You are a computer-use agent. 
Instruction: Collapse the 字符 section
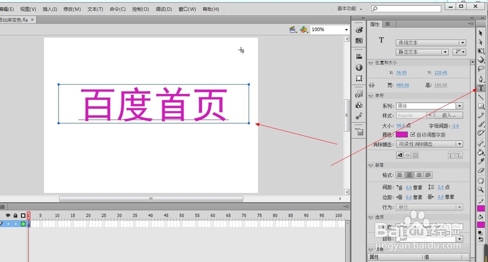[371, 96]
